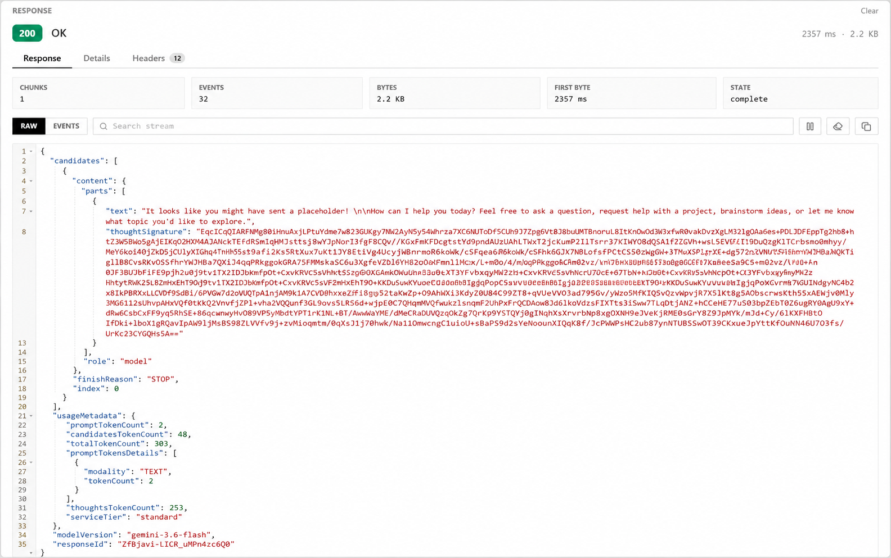891x558 pixels.
Task: Click the "thoughtSignature" key
Action: (146, 232)
